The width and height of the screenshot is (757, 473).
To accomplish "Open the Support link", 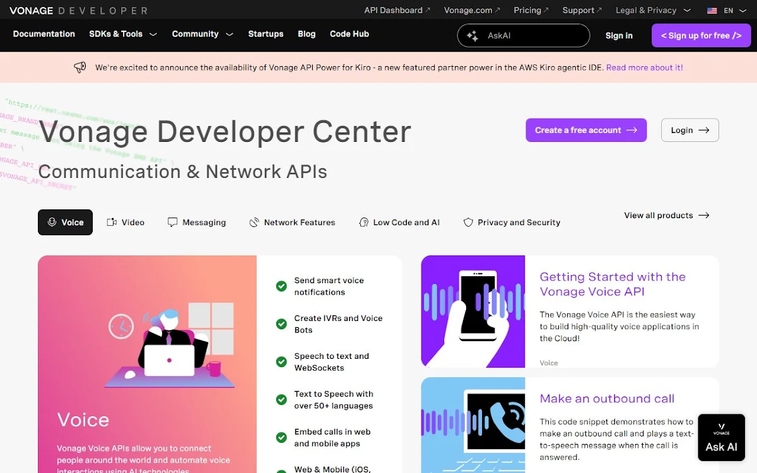I will (582, 10).
